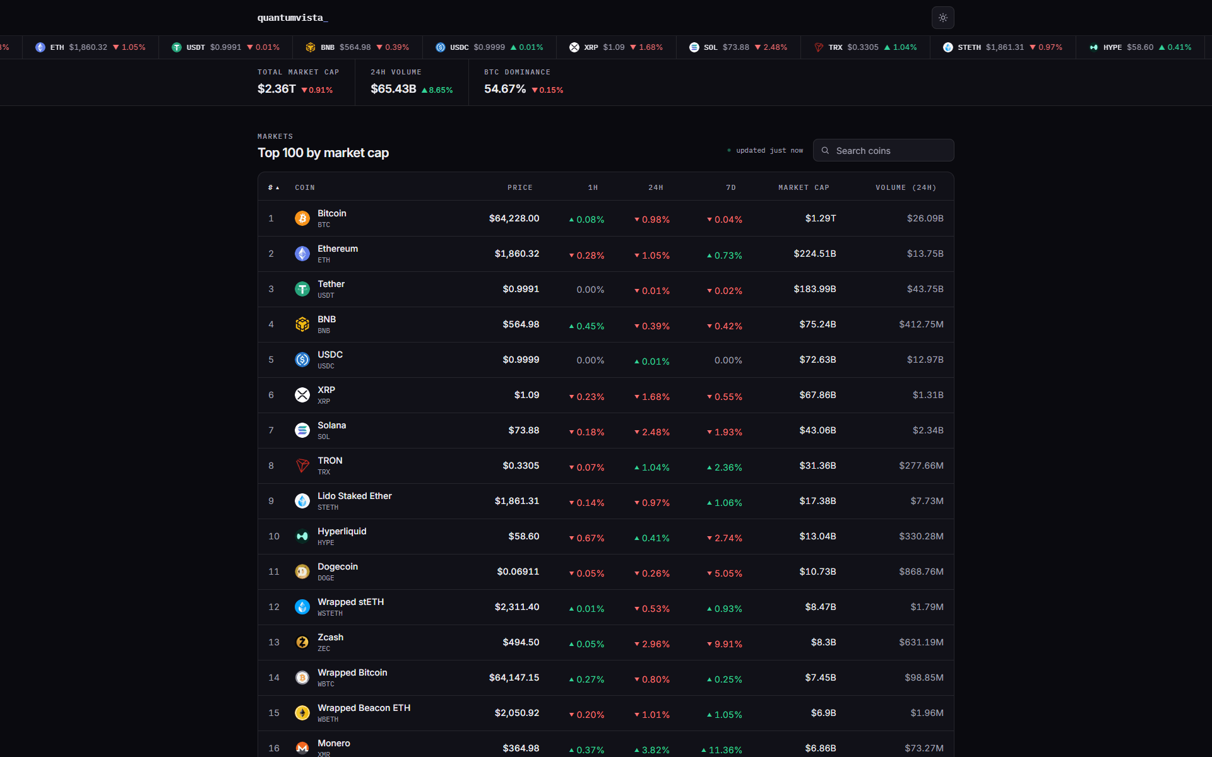Click BTC dominance value 54.67%
The image size is (1212, 757).
pyautogui.click(x=505, y=89)
